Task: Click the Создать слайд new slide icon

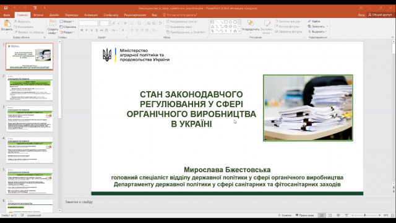Action: coord(53,23)
